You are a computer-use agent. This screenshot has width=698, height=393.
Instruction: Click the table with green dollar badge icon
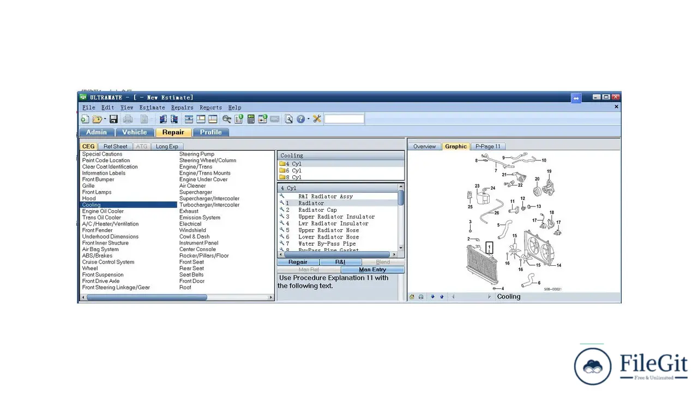(x=263, y=119)
